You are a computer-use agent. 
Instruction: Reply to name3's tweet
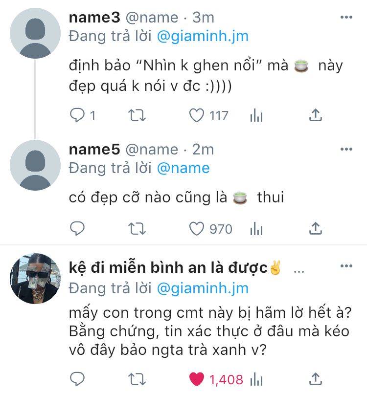[77, 115]
